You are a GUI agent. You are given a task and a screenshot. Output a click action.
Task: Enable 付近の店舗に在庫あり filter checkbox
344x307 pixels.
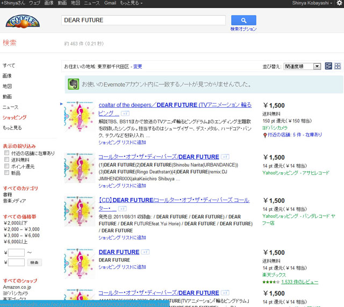6,153
